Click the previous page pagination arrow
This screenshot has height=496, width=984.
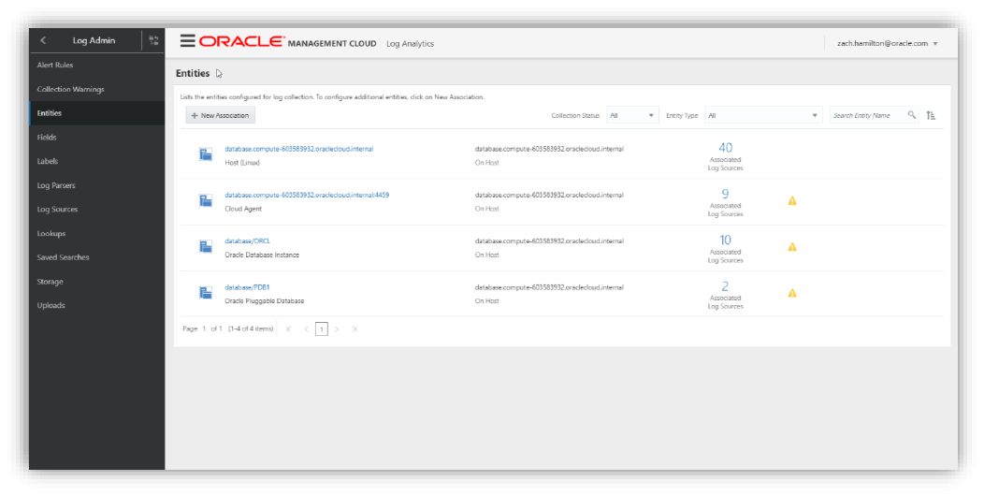pyautogui.click(x=306, y=329)
